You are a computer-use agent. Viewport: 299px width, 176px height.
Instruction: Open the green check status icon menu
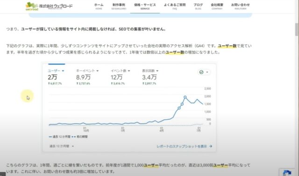204,72
